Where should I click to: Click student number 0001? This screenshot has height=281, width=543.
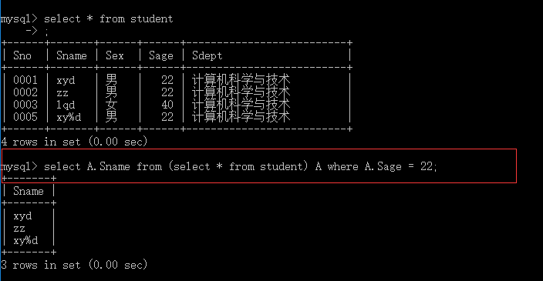(x=25, y=80)
